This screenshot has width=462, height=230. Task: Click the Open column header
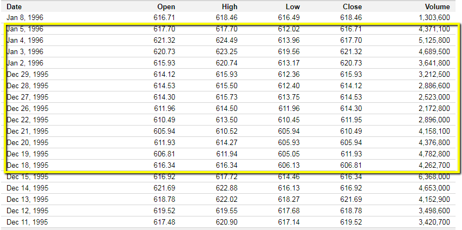click(x=166, y=6)
